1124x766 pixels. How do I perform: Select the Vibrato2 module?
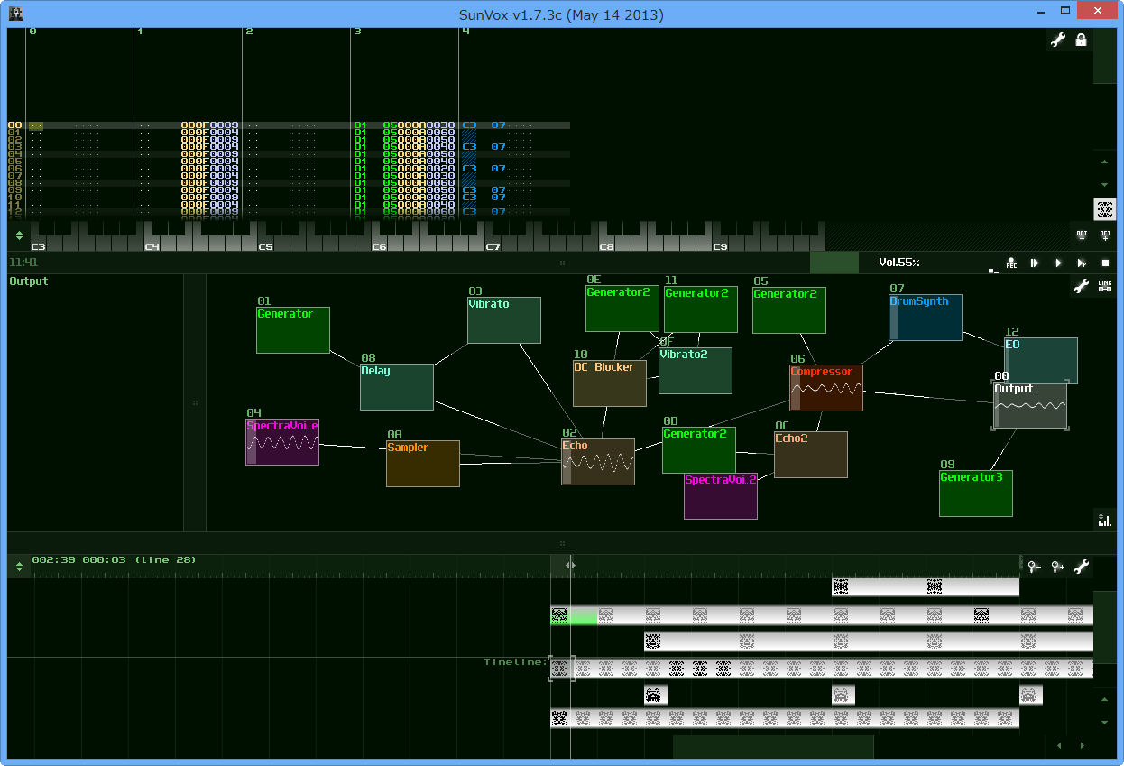(x=696, y=371)
